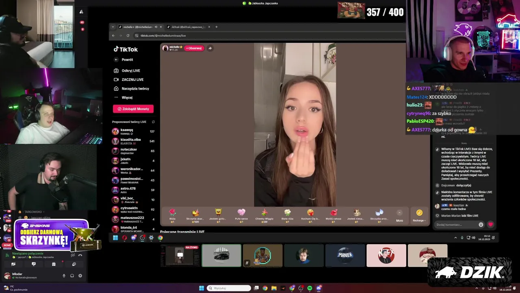This screenshot has height=293, width=520.
Task: Send the Kocham Cię gift
Action: click(x=310, y=215)
